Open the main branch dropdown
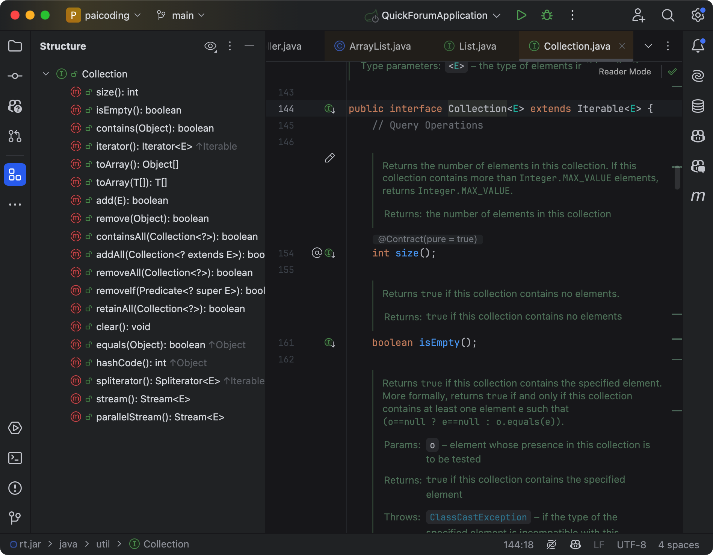 181,15
